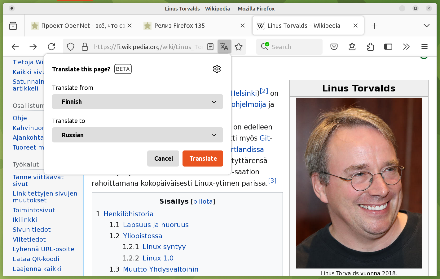Open Toimintosivut sidebar link
This screenshot has height=279, width=440.
[x=34, y=210]
